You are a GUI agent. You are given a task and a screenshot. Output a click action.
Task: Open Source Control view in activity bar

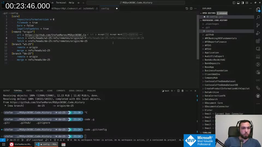coord(258,25)
